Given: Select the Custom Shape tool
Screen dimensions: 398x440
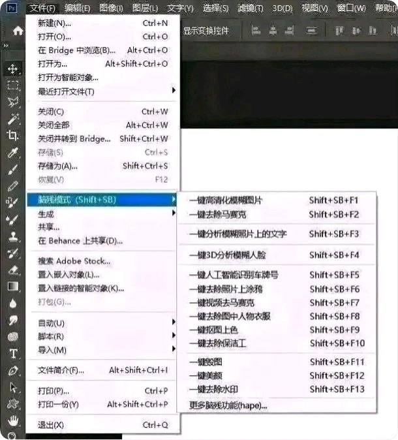Looking at the screenshot, I should click(13, 404).
